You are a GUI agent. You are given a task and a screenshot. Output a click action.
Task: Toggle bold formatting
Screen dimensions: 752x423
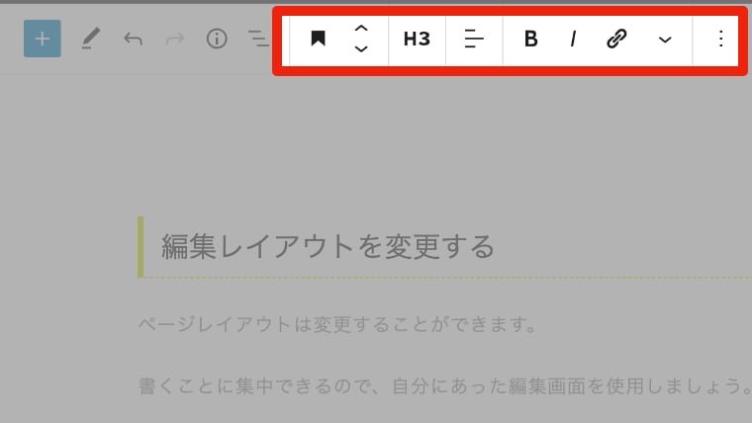(530, 39)
